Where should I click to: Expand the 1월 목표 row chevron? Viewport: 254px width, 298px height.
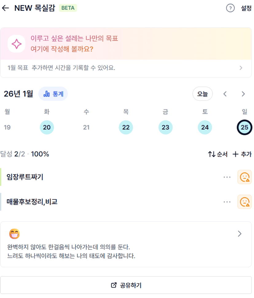[241, 68]
